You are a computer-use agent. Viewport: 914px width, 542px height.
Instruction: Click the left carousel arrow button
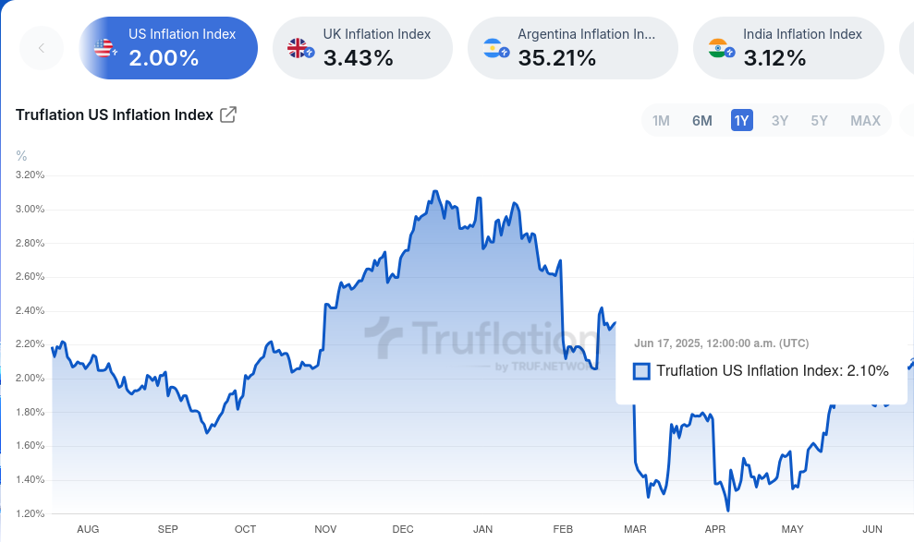pos(42,48)
